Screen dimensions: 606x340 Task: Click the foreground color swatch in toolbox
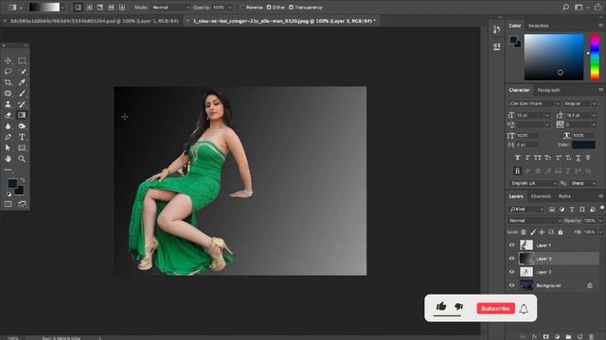(x=12, y=182)
